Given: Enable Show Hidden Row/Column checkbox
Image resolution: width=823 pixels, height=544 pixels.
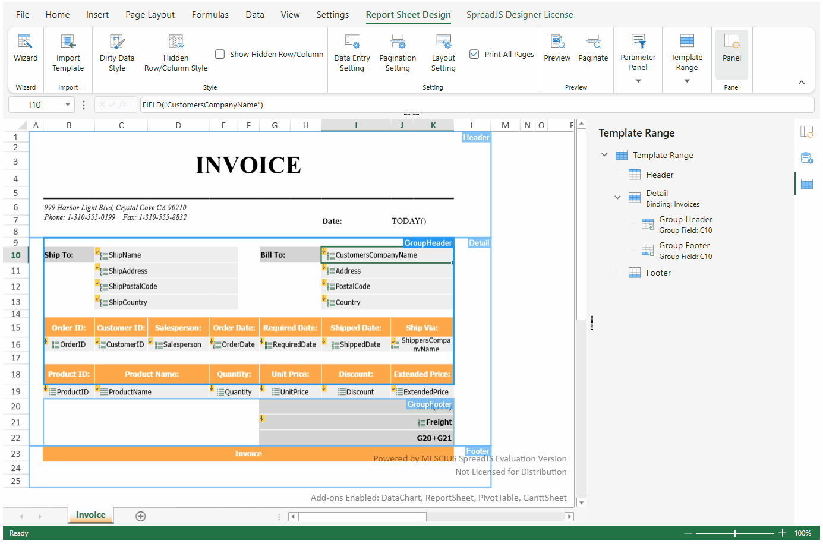Looking at the screenshot, I should (220, 54).
